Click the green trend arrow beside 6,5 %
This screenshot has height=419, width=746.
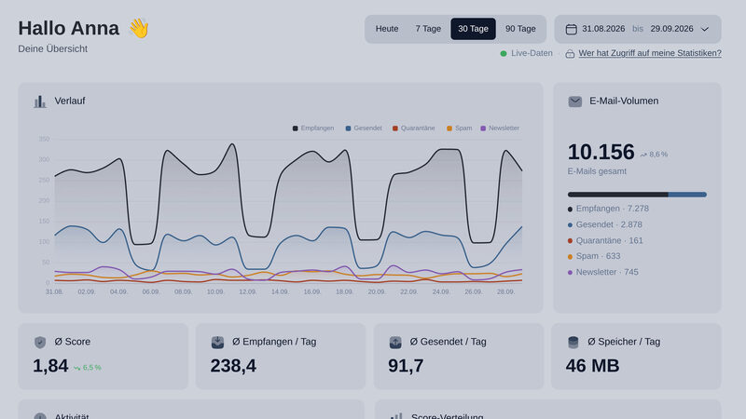click(76, 368)
